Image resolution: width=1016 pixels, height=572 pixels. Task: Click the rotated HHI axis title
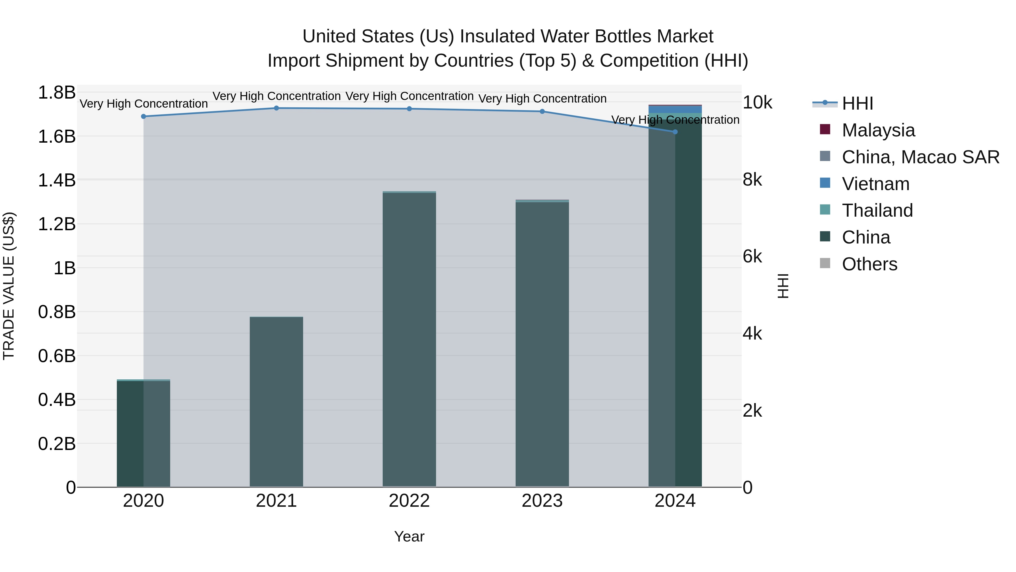783,286
